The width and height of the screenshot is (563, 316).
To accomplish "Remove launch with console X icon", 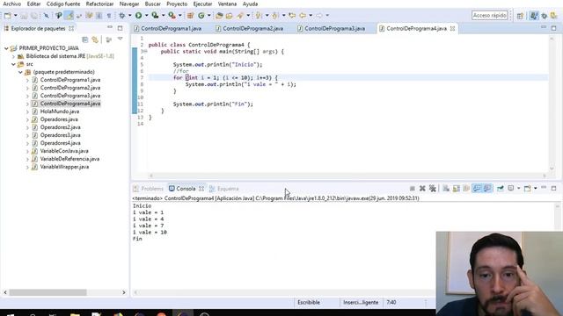I will pos(422,189).
